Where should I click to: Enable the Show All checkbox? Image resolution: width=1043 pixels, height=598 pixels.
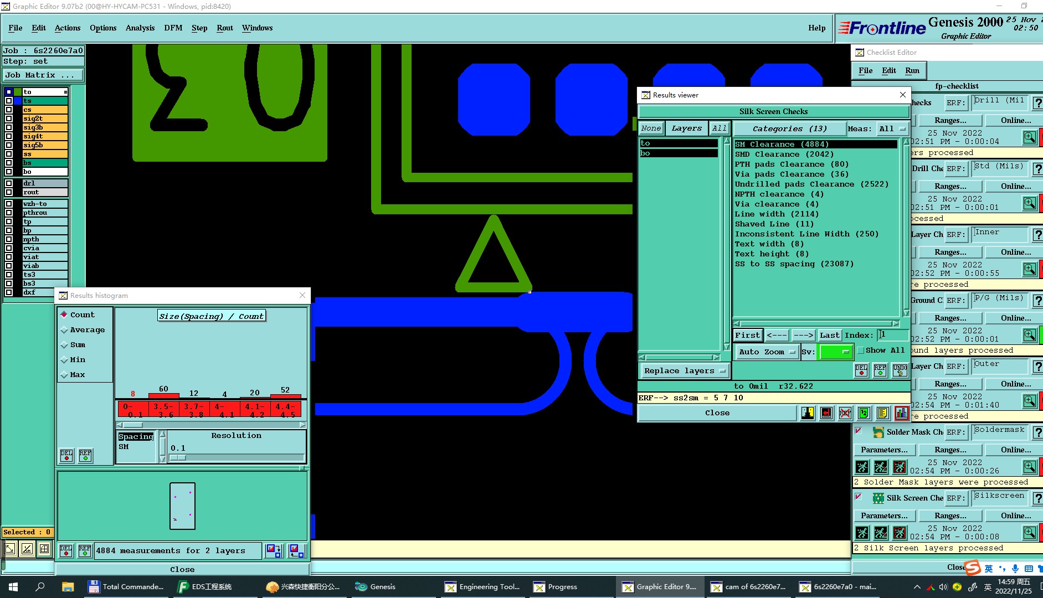pyautogui.click(x=861, y=350)
